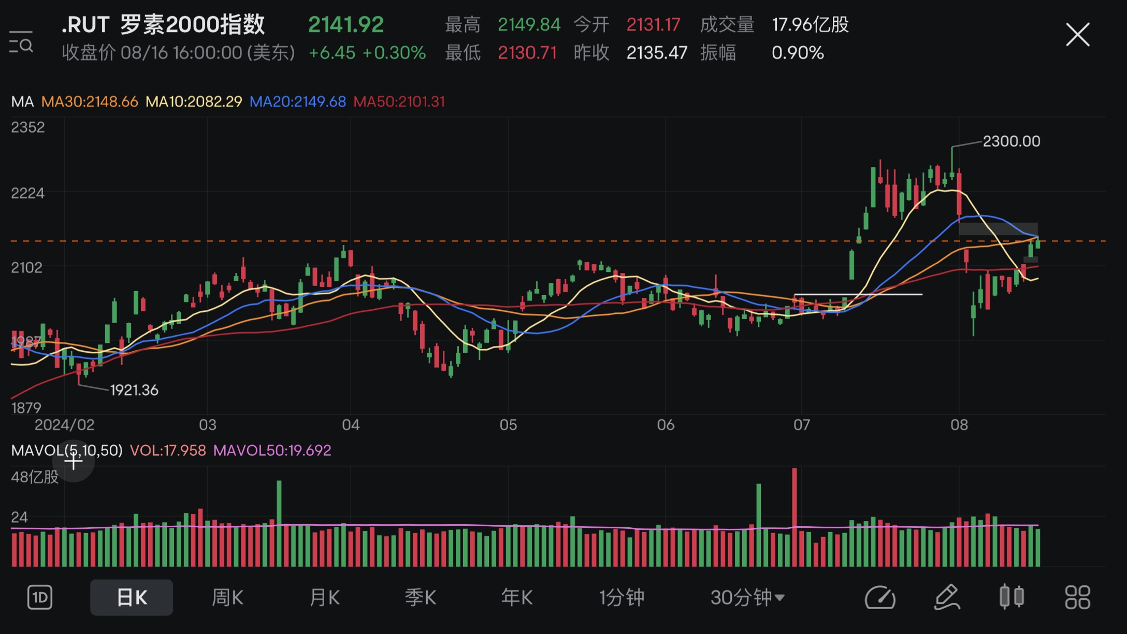Open the speedometer indicator icon
1127x634 pixels.
tap(880, 598)
